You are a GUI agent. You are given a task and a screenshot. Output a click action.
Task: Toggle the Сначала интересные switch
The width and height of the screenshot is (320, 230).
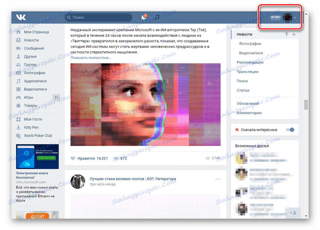290,130
